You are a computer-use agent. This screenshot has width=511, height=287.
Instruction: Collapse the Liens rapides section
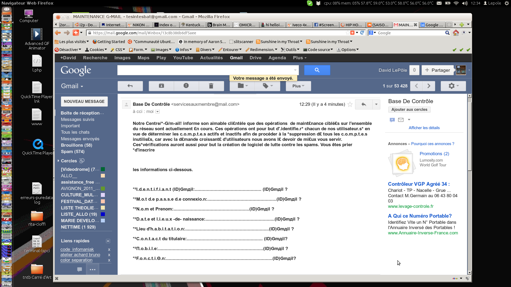tap(108, 241)
